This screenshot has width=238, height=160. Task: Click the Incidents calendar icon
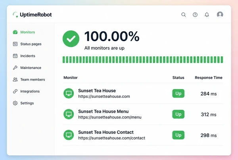coord(15,56)
